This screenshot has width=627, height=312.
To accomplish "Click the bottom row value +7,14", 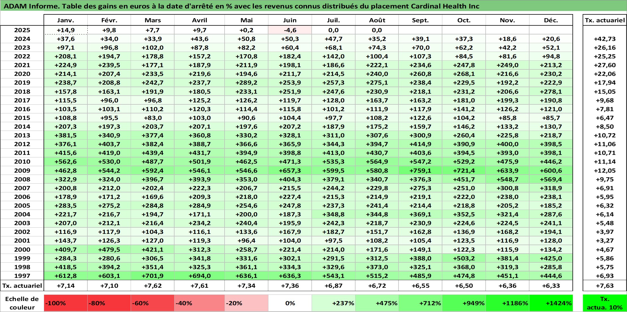I will [x=66, y=286].
